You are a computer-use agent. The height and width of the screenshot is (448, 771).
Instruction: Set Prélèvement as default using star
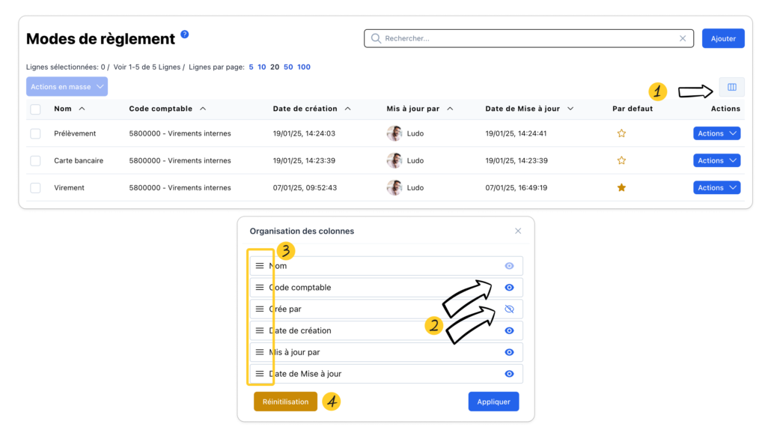(x=621, y=133)
